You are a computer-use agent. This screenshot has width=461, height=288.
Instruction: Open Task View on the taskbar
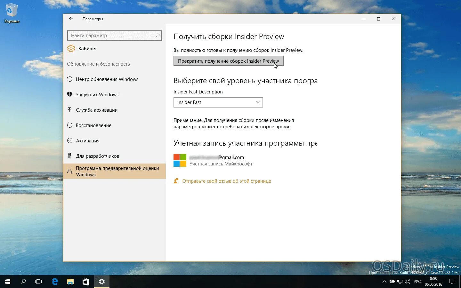pos(38,282)
